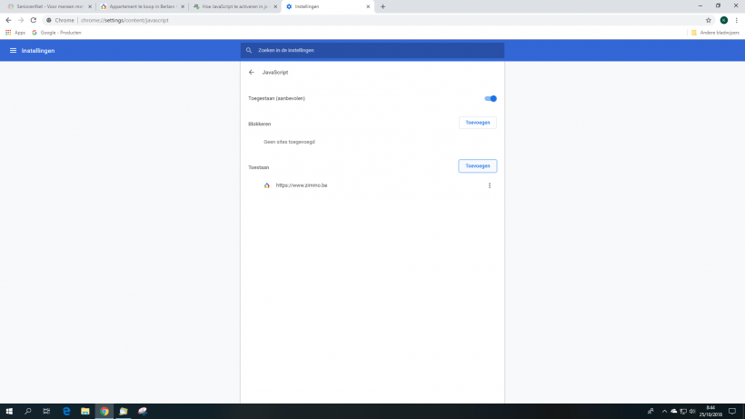Viewport: 745px width, 419px height.
Task: Click the Zoeken in de instellingen search field
Action: [x=372, y=51]
